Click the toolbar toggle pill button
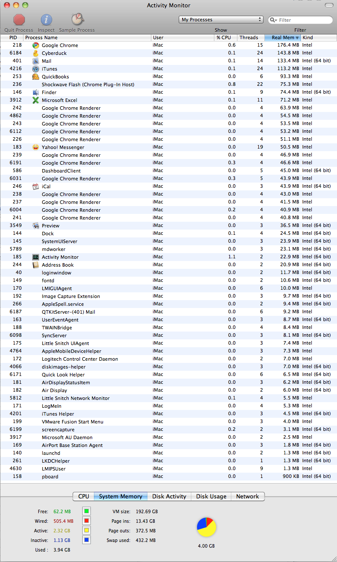The height and width of the screenshot is (562, 337). pyautogui.click(x=329, y=5)
